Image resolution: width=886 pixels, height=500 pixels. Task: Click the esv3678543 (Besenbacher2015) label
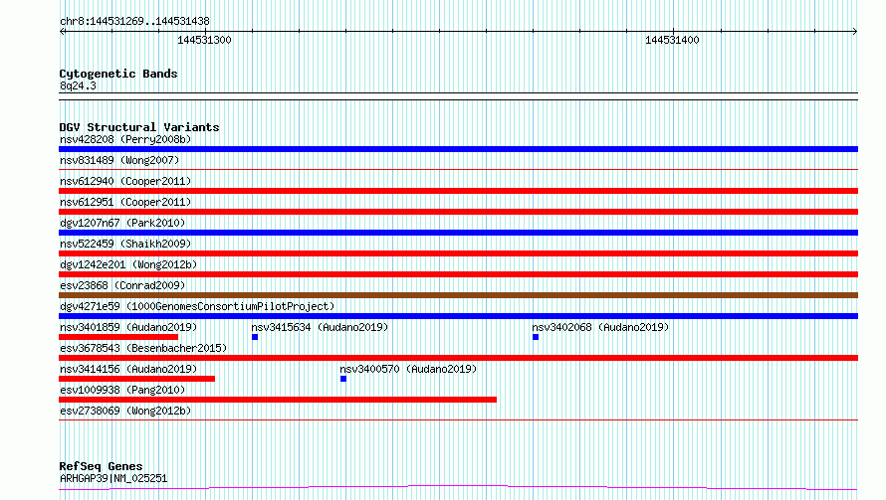click(143, 348)
